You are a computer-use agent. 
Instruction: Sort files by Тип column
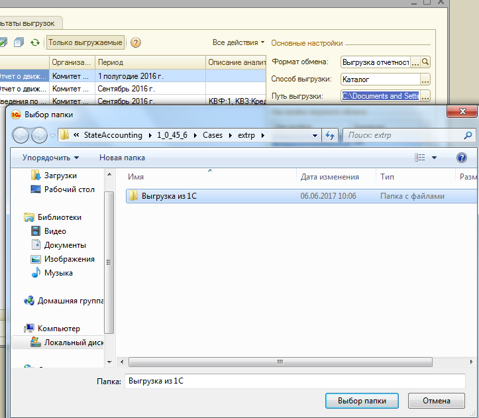416,177
